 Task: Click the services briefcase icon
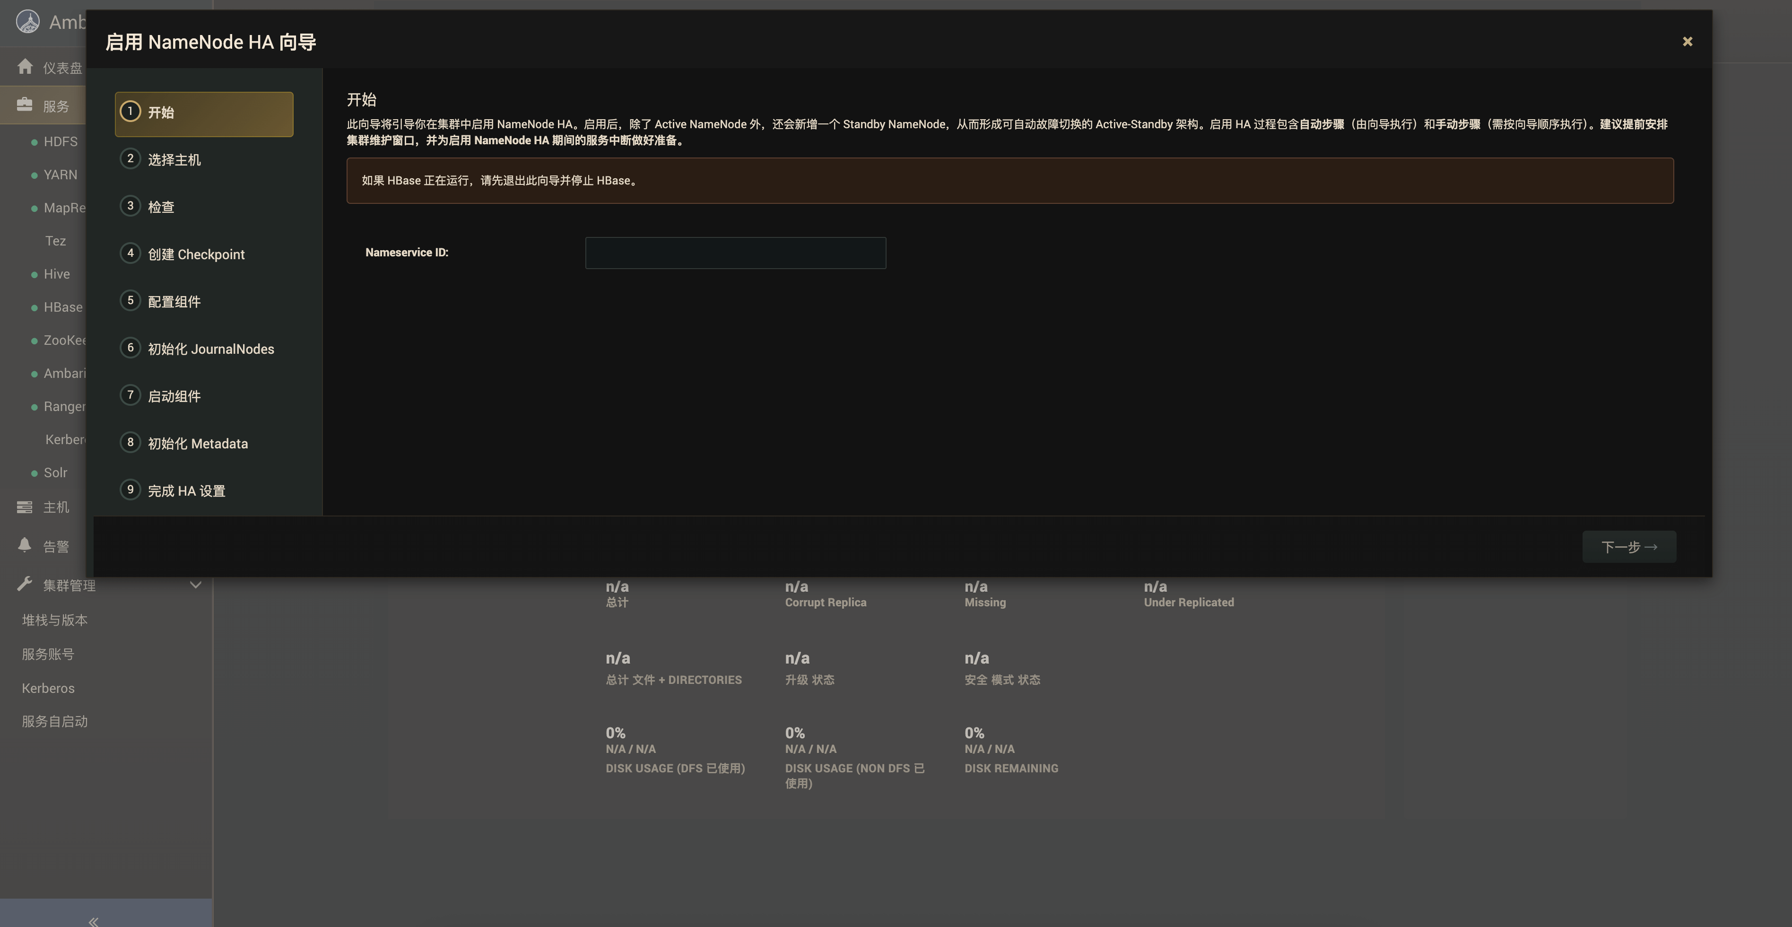coord(25,105)
